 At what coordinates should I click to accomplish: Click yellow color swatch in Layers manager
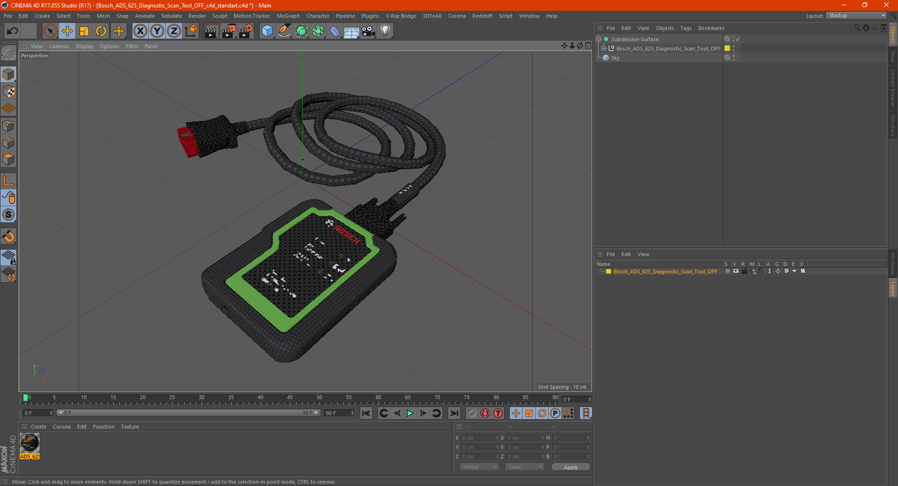click(x=608, y=272)
